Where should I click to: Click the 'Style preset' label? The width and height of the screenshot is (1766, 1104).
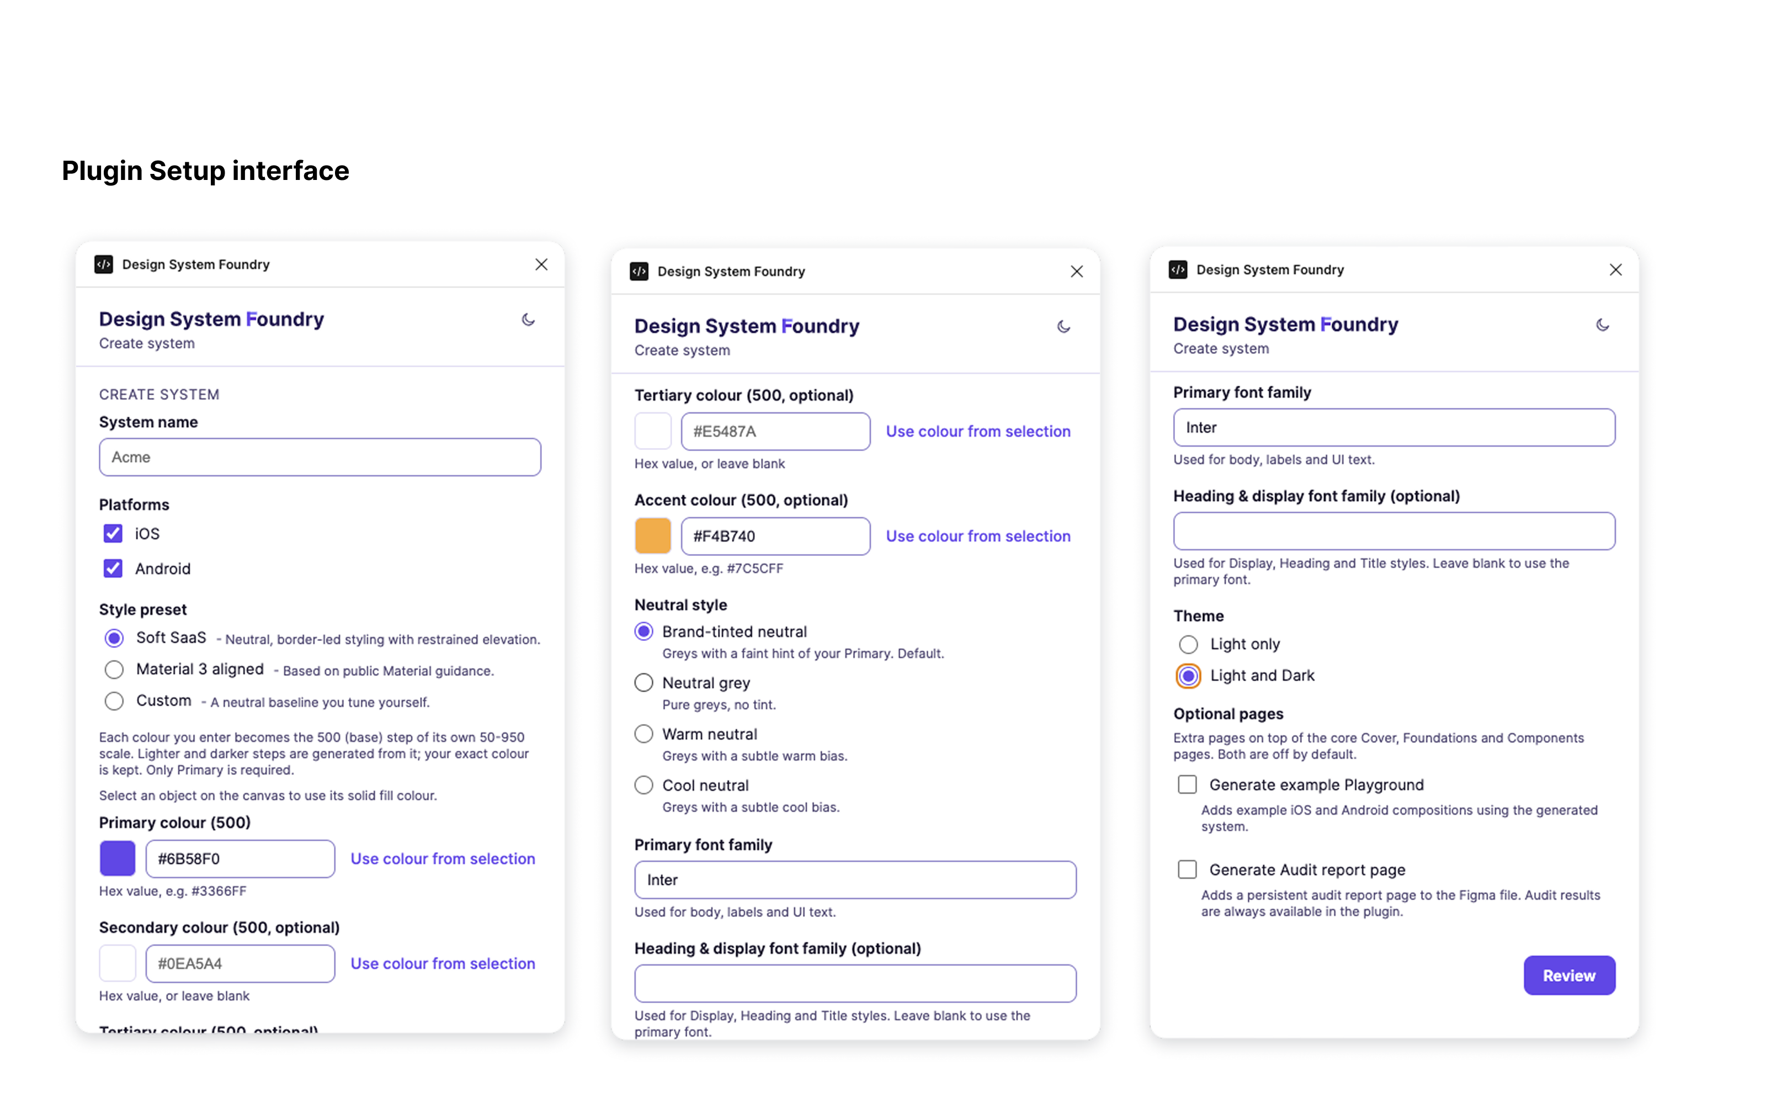(143, 609)
